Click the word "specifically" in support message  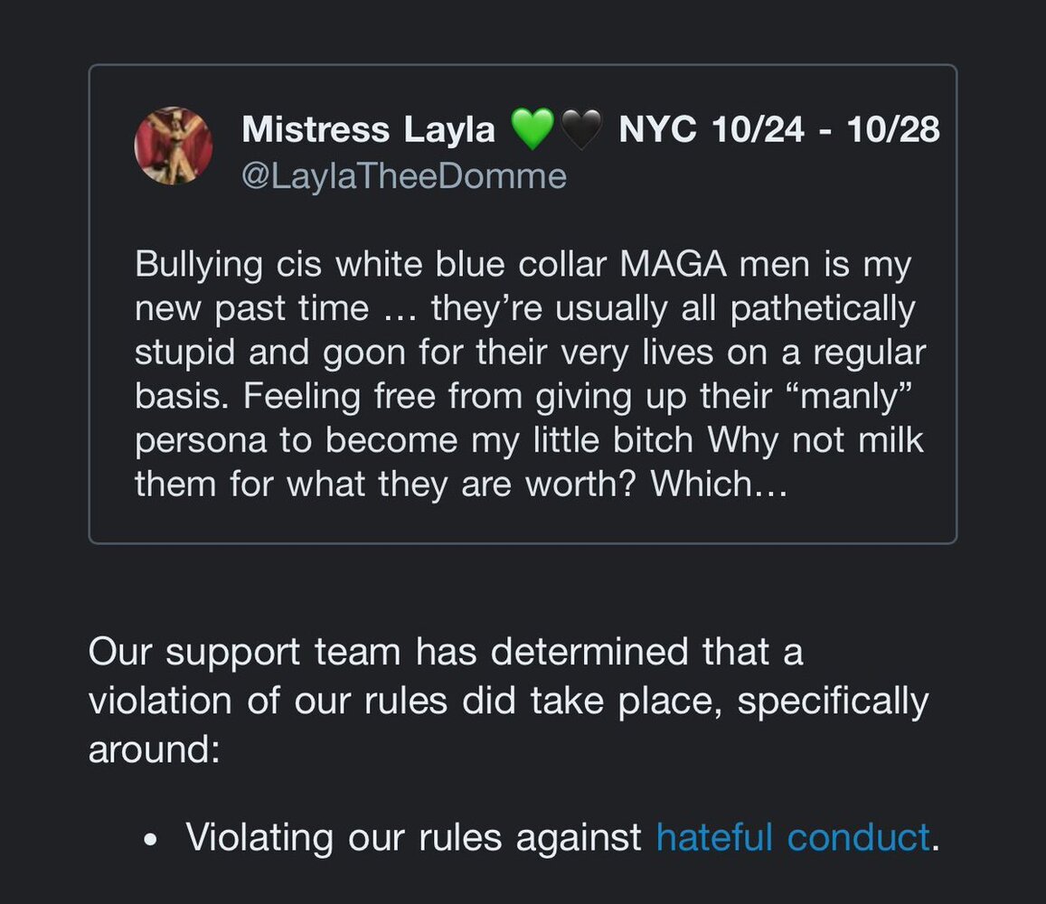point(833,701)
